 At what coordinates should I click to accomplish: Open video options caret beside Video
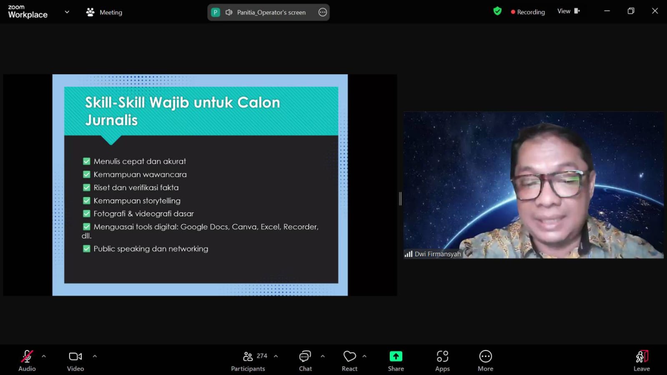tap(95, 356)
